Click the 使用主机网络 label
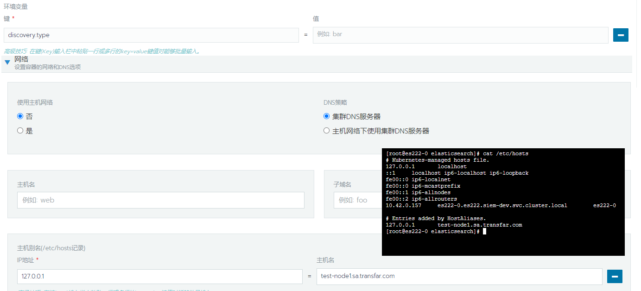The height and width of the screenshot is (291, 641). 35,102
